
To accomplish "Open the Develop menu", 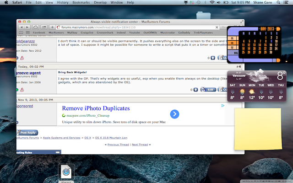I will click(100, 2).
